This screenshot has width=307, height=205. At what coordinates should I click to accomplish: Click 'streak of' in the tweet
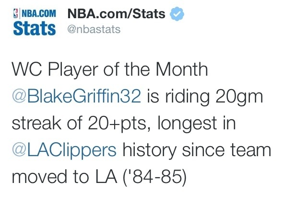click(47, 123)
